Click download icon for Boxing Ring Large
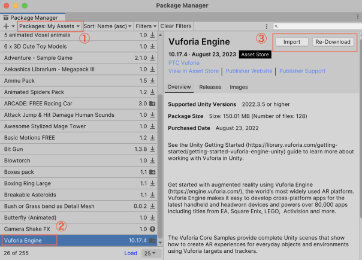362x260 pixels. [152, 183]
